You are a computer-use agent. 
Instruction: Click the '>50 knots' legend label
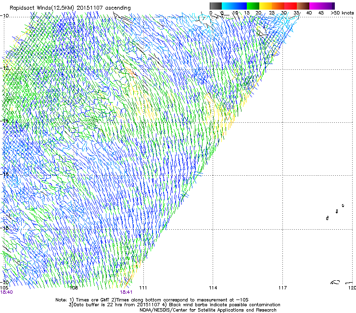coord(342,13)
